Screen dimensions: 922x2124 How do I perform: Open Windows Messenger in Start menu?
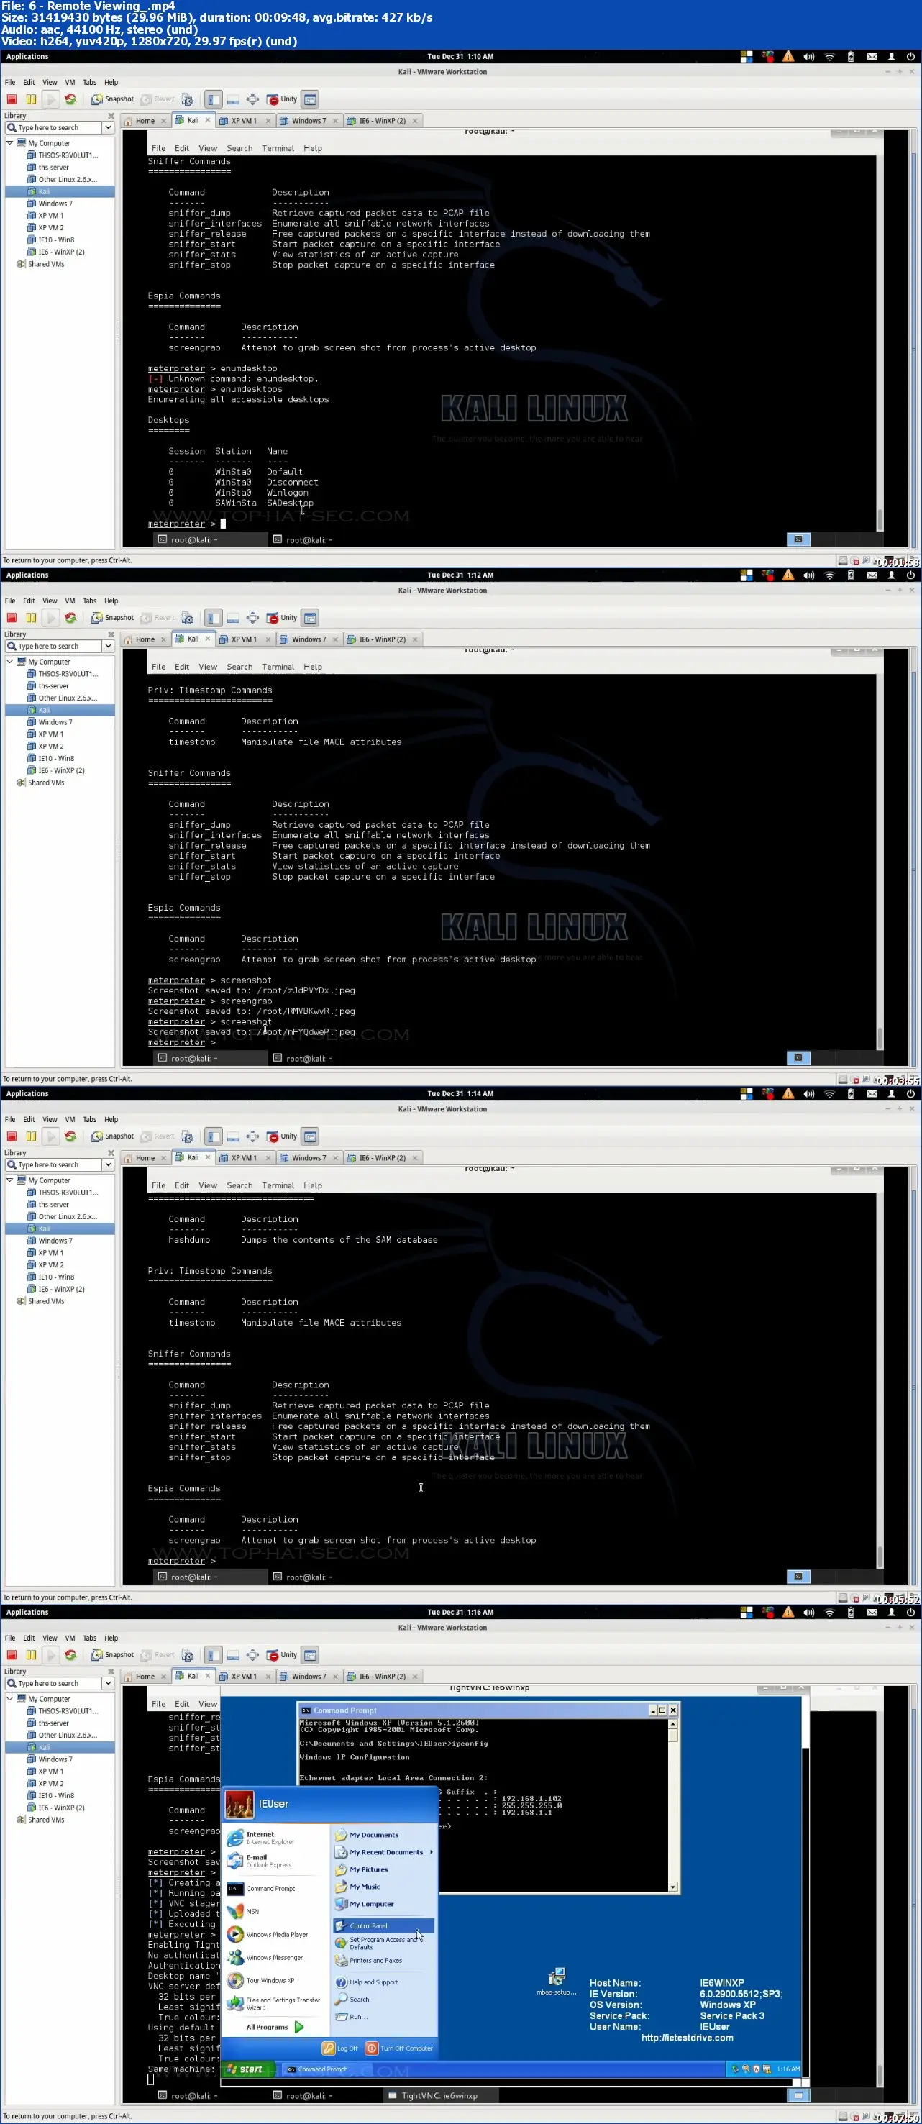[x=265, y=1957]
